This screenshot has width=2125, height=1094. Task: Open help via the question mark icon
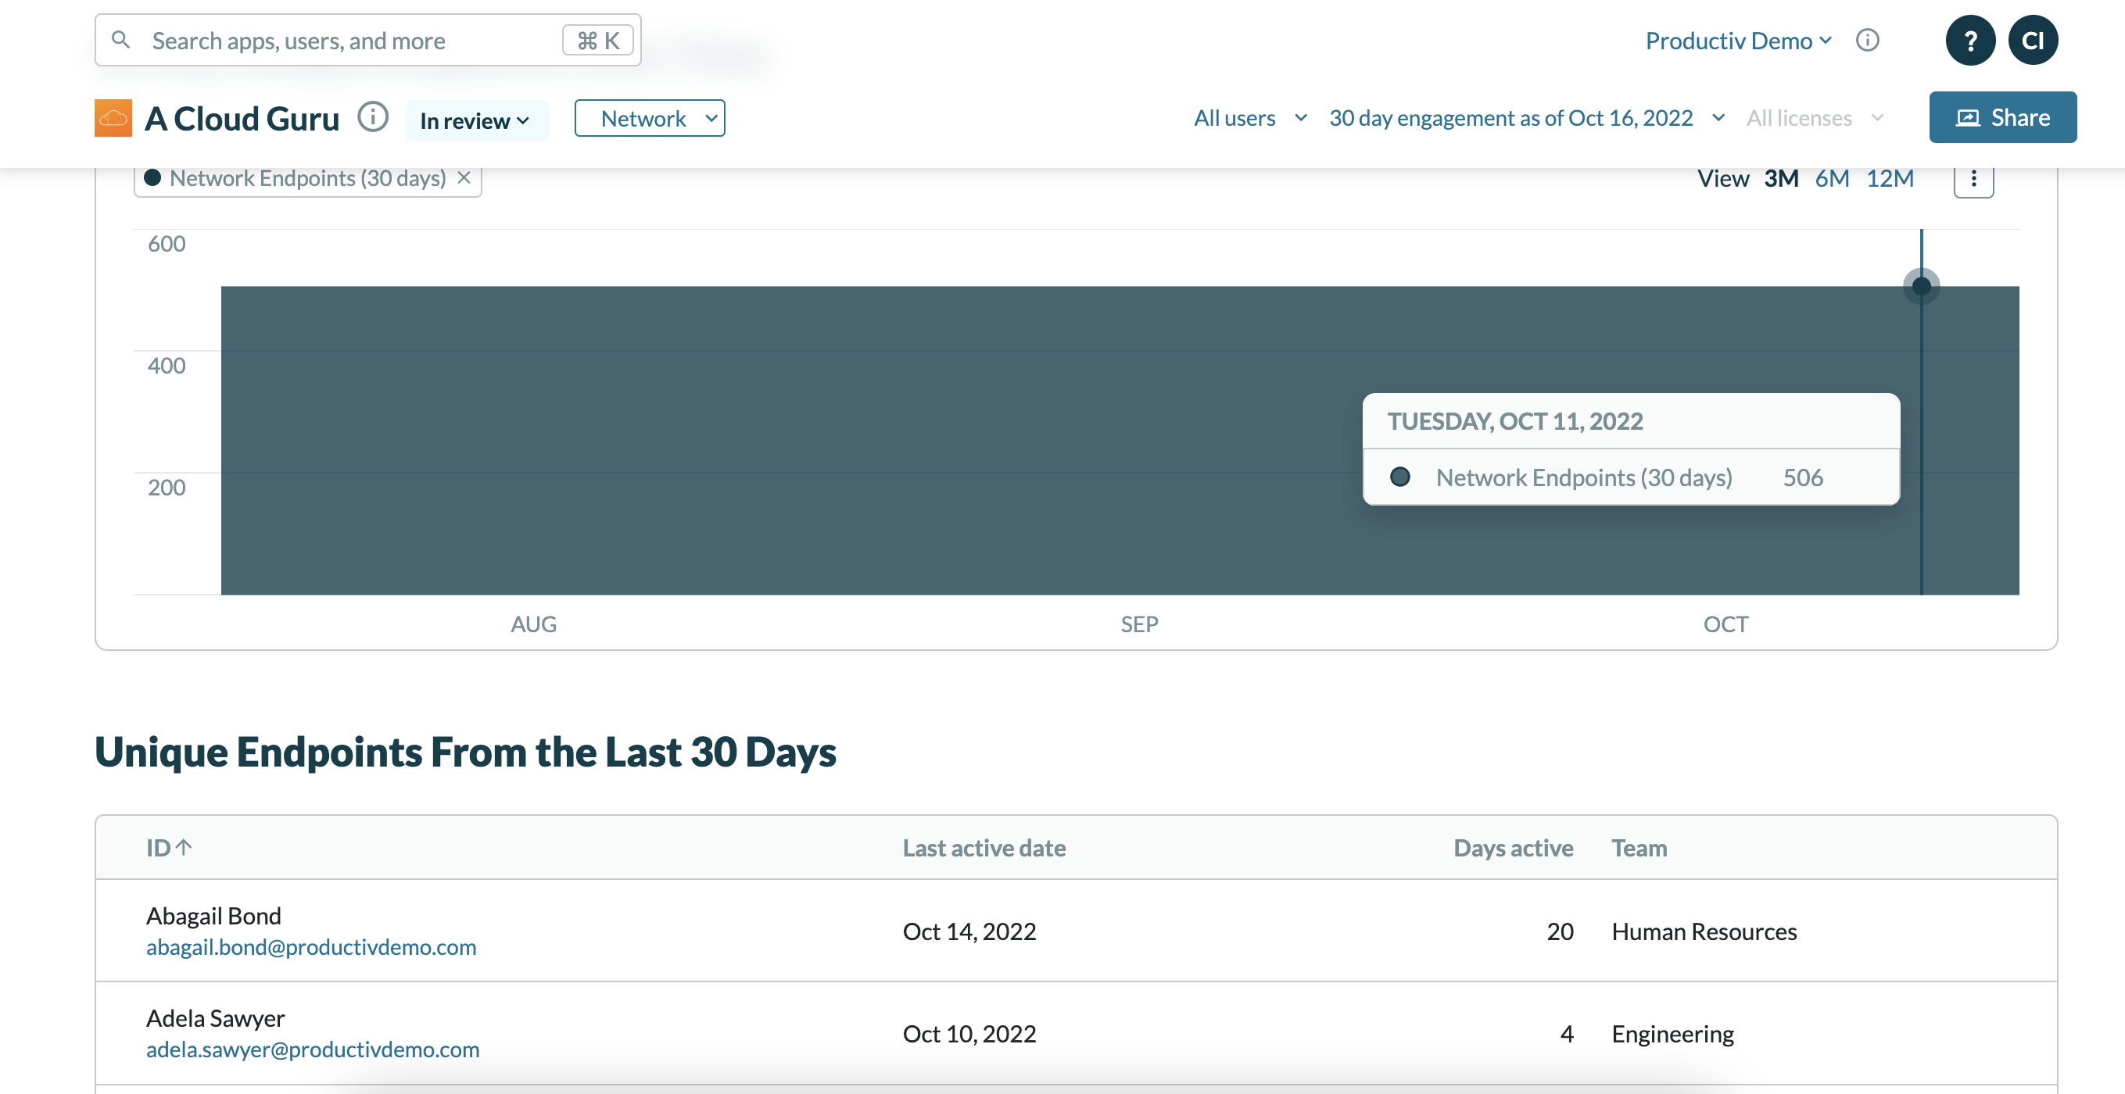pos(1972,40)
